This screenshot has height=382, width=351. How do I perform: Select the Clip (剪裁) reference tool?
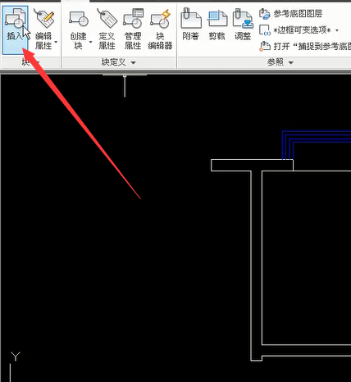(217, 25)
